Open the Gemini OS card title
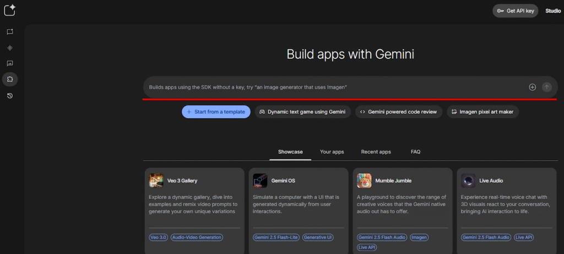This screenshot has height=254, width=564. 283,181
